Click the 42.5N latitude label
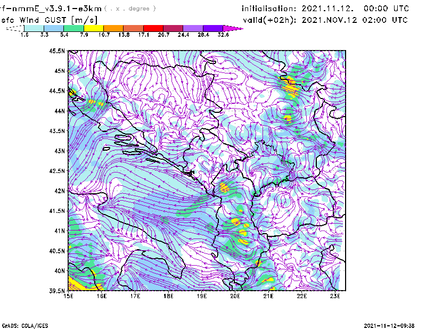The height and width of the screenshot is (329, 426). [x=57, y=171]
